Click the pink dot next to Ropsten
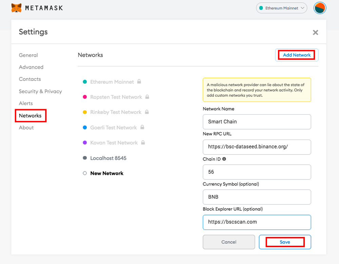The image size is (339, 264). pos(85,97)
